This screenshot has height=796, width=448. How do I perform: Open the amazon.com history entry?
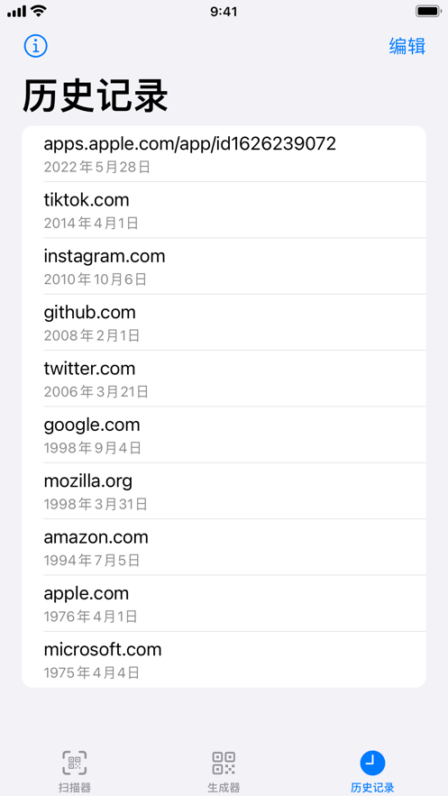pos(224,548)
